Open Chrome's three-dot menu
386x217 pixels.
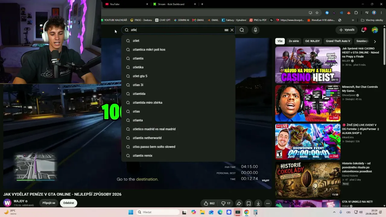[381, 13]
